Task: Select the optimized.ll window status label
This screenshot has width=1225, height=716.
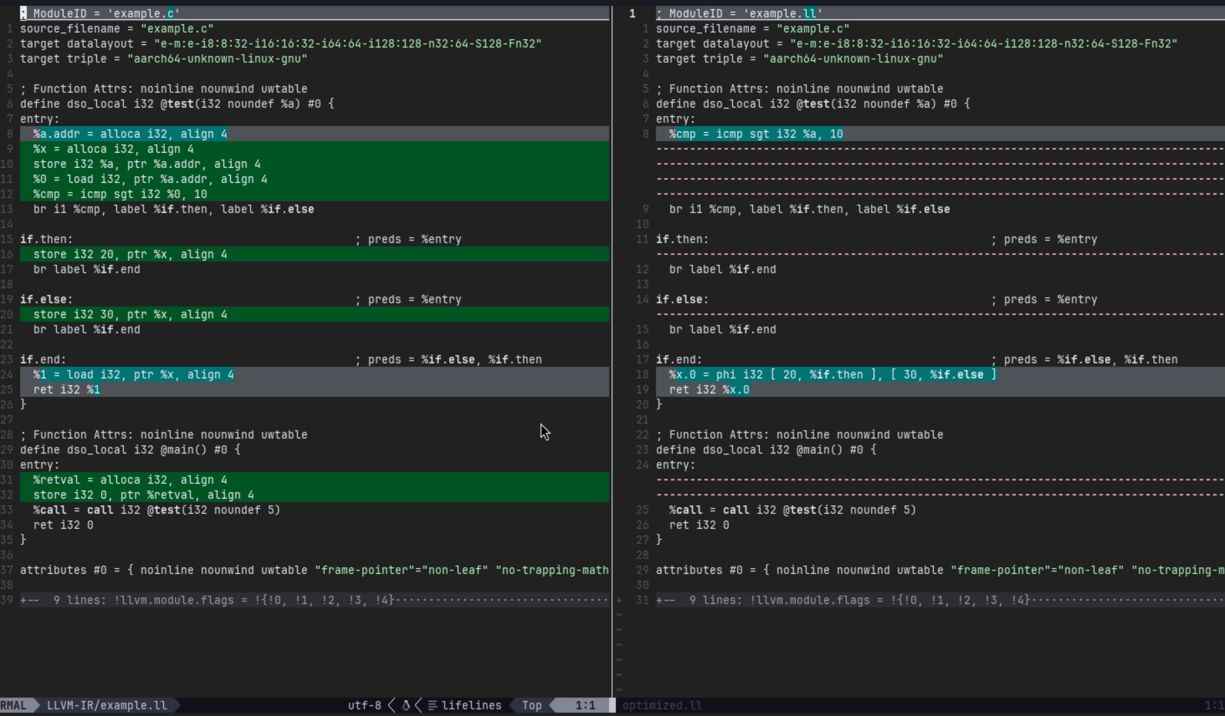Action: point(662,705)
